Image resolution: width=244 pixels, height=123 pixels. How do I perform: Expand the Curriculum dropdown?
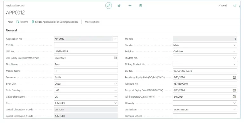[x=234, y=109]
